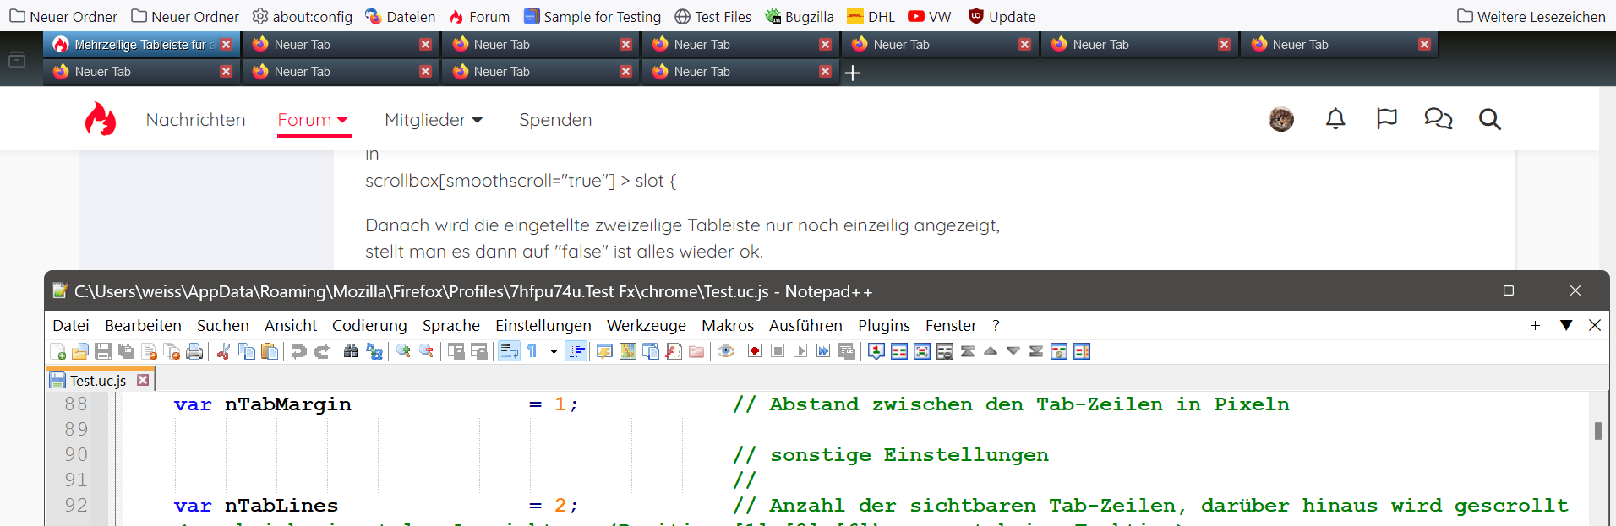Open the Nachrichten link on the forum
Image resolution: width=1616 pixels, height=526 pixels.
coord(195,120)
